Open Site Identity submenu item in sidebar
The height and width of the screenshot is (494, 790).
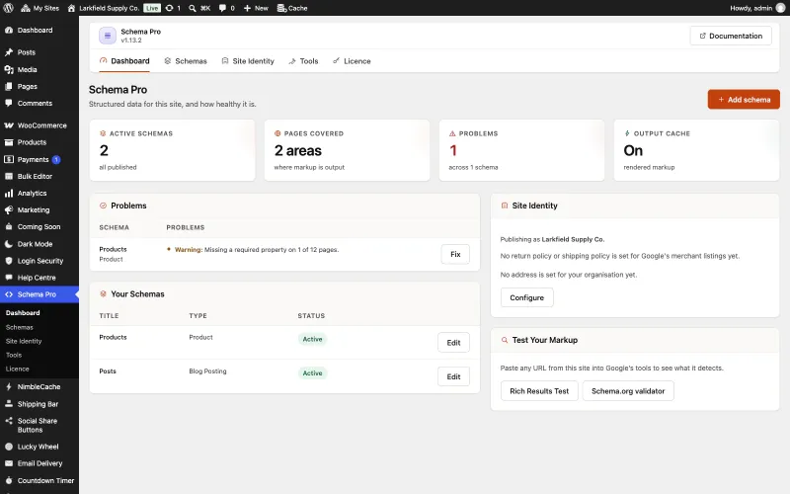(24, 341)
